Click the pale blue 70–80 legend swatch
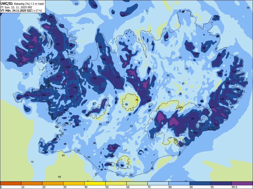The height and width of the screenshot is (189, 253). [158, 183]
